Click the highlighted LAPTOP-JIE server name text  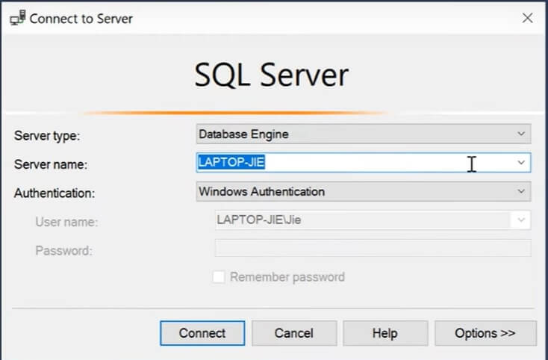231,162
